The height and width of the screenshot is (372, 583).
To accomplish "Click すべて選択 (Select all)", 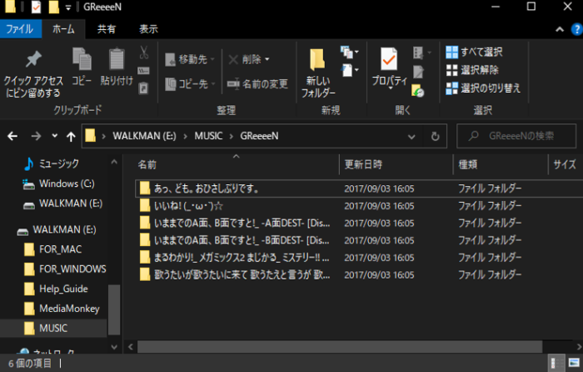I will point(474,53).
